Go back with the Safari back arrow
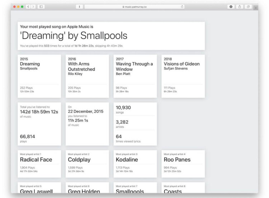Viewport: 269px width, 198px height. tap(28, 7)
